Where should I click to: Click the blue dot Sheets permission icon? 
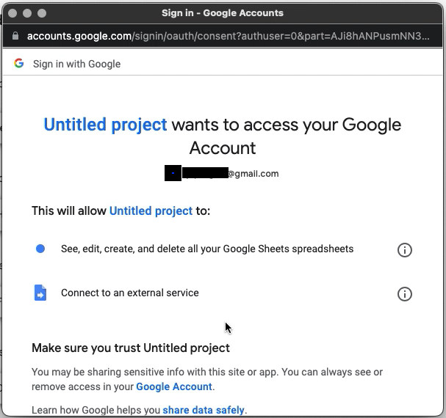click(x=40, y=249)
